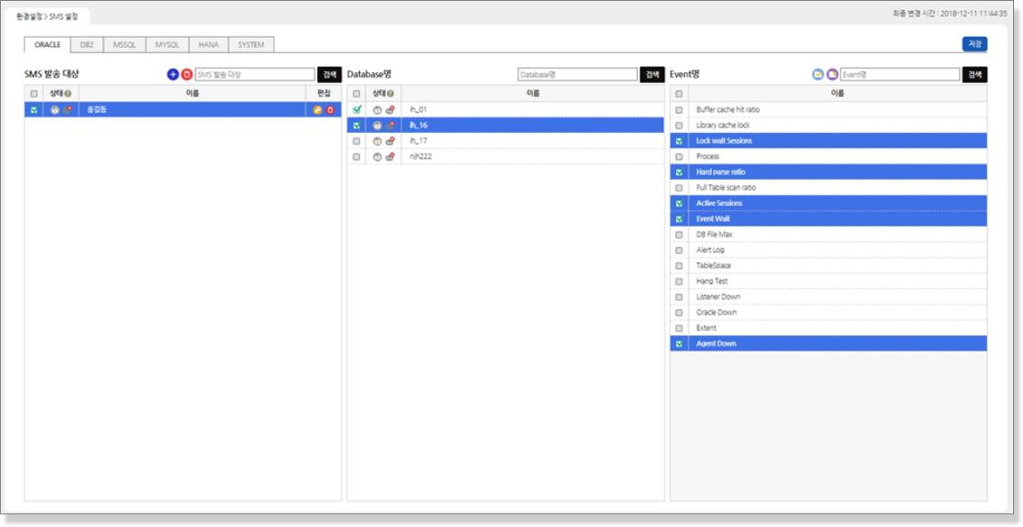This screenshot has height=527, width=1023.
Task: Click the blue check icon next to Event search
Action: pos(818,74)
